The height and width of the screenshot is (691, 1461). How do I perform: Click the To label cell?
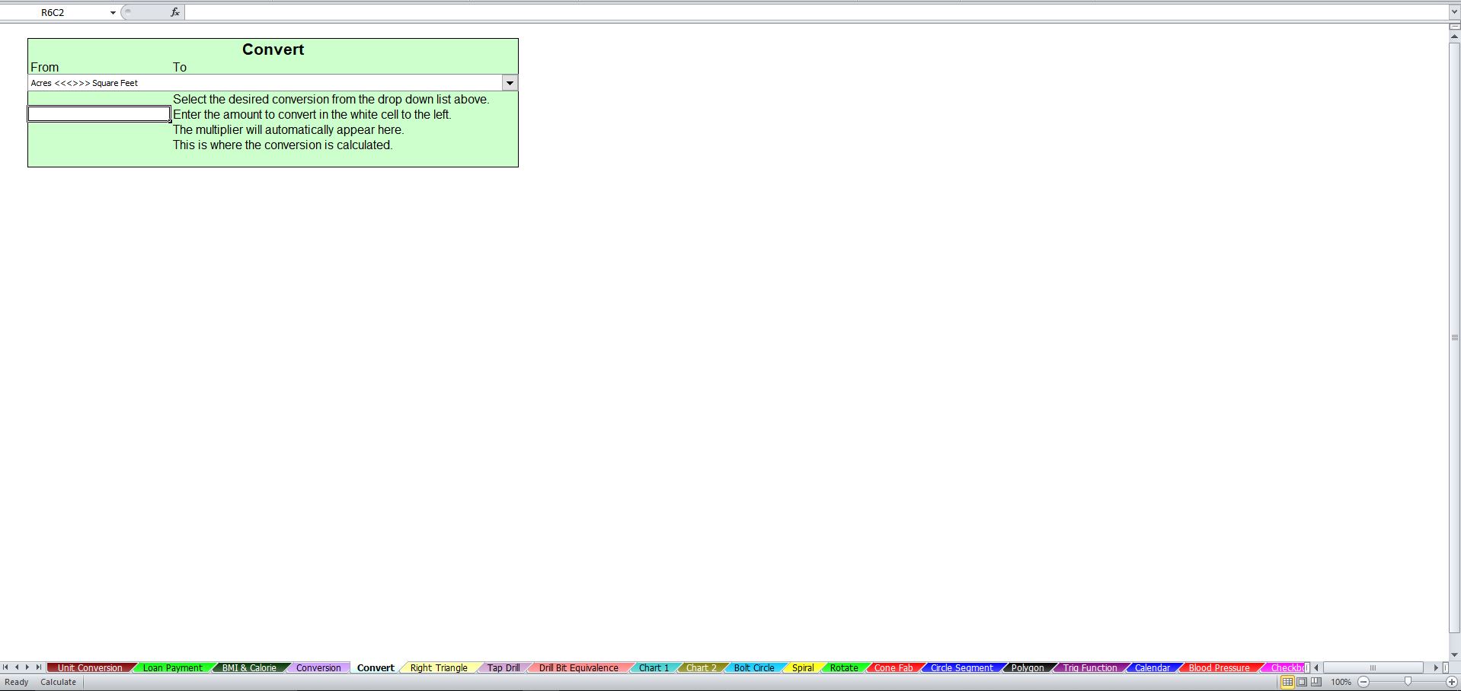tap(180, 67)
